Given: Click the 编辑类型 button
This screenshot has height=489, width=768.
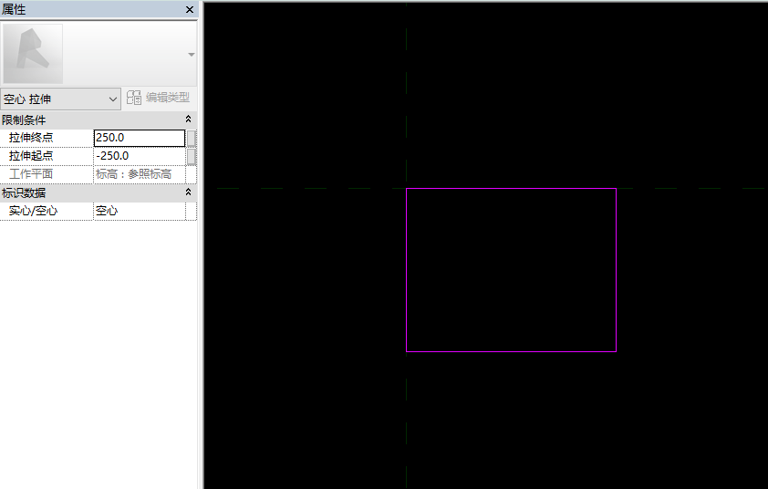Looking at the screenshot, I should [159, 98].
